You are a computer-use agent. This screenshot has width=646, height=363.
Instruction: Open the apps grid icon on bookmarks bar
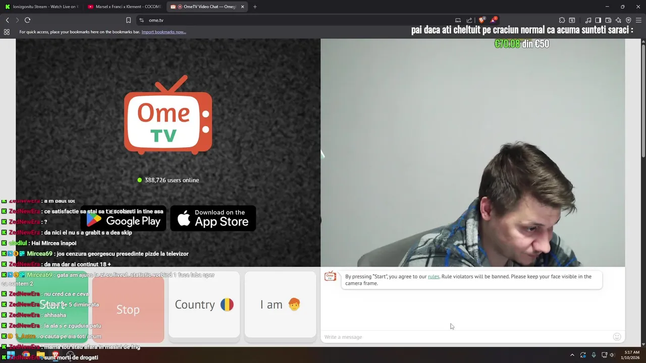pyautogui.click(x=7, y=32)
